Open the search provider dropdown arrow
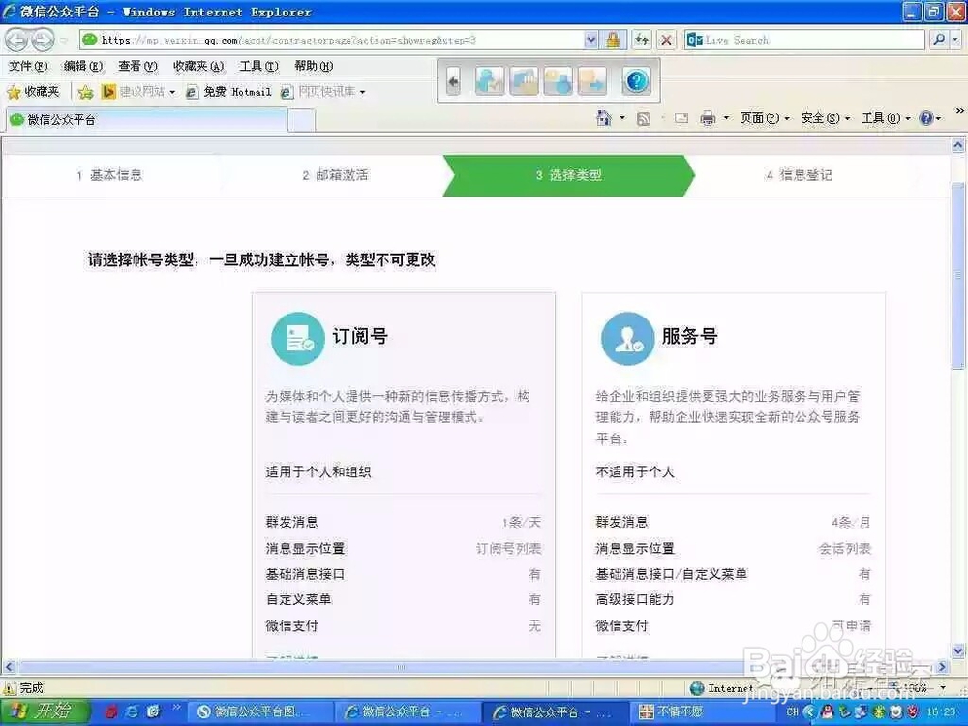This screenshot has width=968, height=726. click(955, 40)
